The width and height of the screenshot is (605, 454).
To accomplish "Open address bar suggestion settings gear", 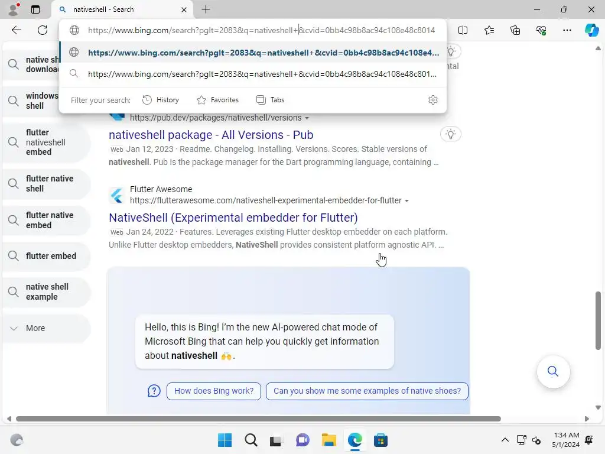I will (433, 100).
